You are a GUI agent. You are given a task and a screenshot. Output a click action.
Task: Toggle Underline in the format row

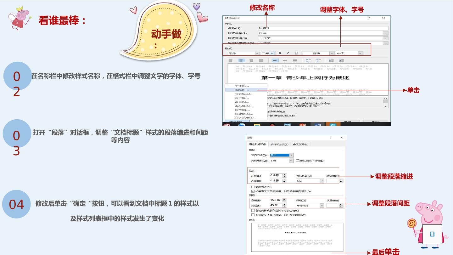click(x=296, y=53)
